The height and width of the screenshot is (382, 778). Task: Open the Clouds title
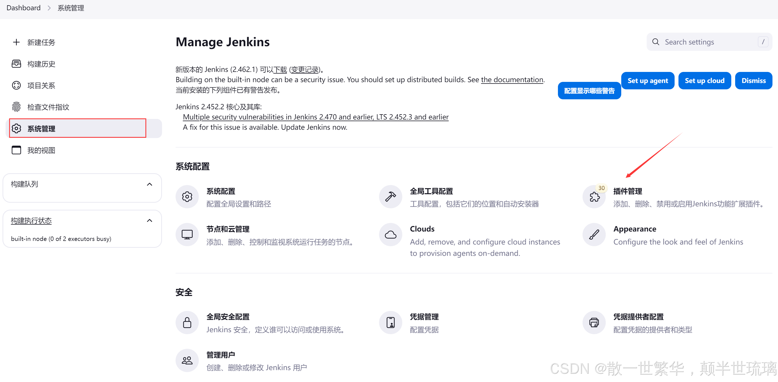pyautogui.click(x=422, y=229)
